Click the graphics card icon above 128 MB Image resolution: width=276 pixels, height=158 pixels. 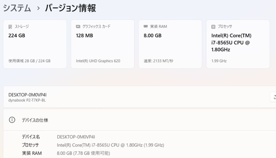click(78, 26)
